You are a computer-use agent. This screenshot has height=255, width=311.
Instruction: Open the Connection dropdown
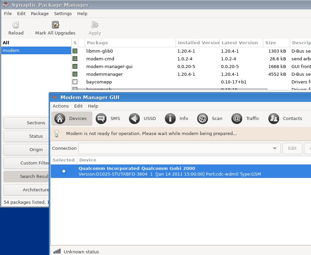179,148
